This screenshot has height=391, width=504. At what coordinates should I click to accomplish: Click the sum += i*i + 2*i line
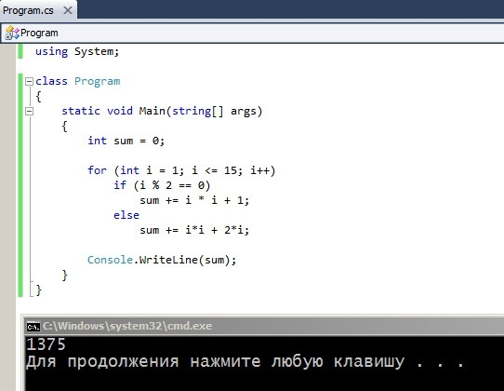(194, 230)
